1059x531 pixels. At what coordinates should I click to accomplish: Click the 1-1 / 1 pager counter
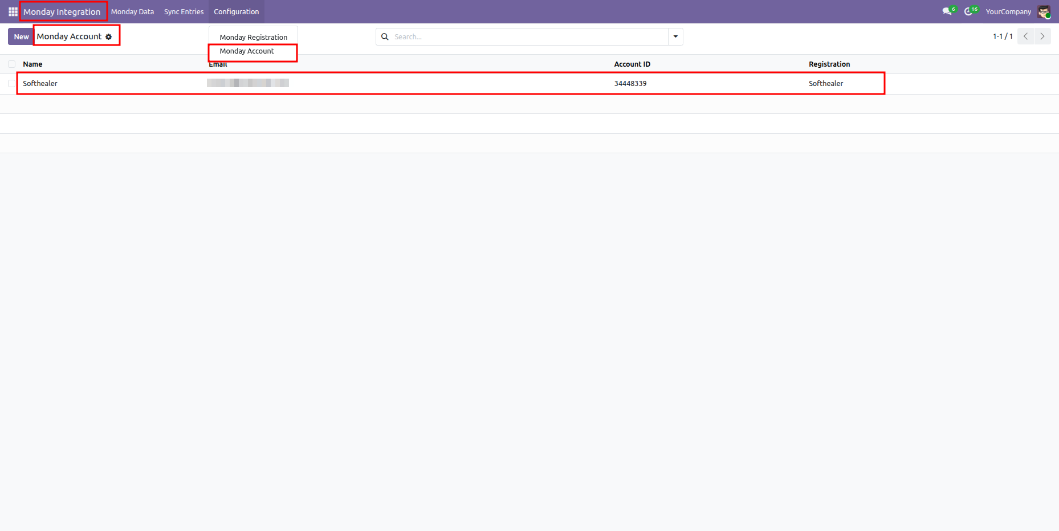(1003, 36)
